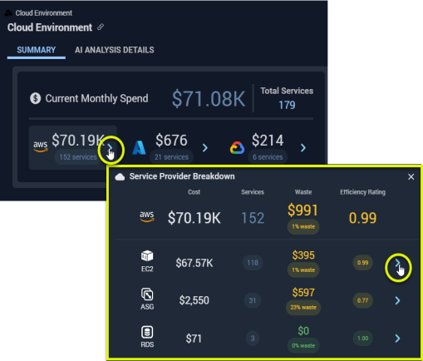Switch to the SUMMARY tab
This screenshot has width=423, height=361.
(37, 50)
